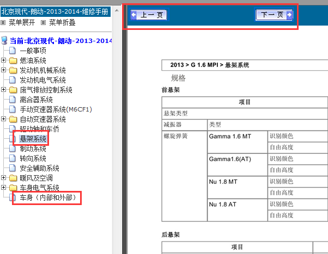Viewport: 328px width, 254px height.
Task: Open 燃油系统 tree entry
Action: coord(33,60)
